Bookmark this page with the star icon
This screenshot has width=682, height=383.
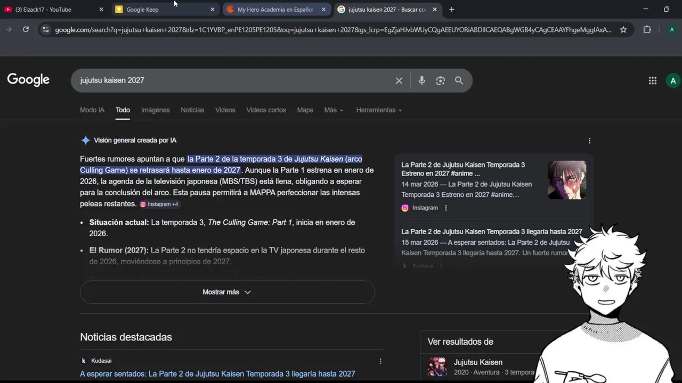[623, 30]
